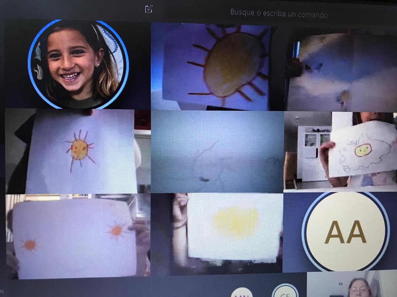Click the compose icon beside the search bar
The height and width of the screenshot is (297, 397).
(149, 9)
